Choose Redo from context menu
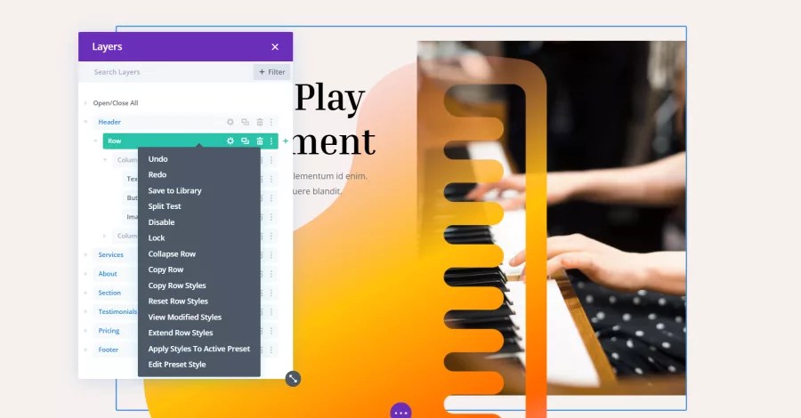Viewport: 801px width, 418px height. coord(158,174)
